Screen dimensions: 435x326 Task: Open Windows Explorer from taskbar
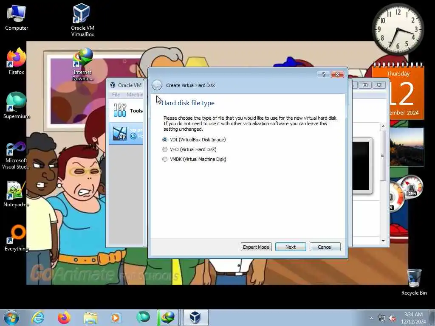[90, 318]
